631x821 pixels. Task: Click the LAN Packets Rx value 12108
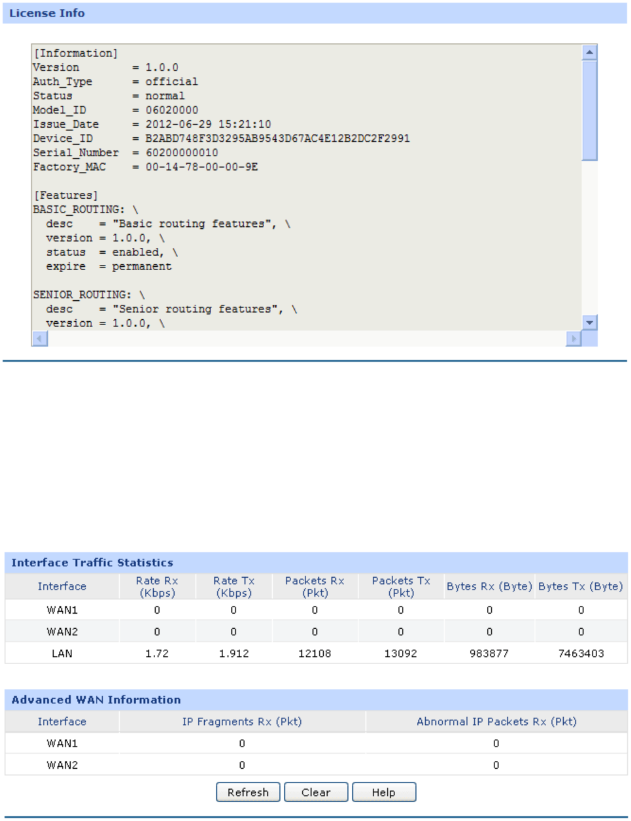click(x=315, y=654)
